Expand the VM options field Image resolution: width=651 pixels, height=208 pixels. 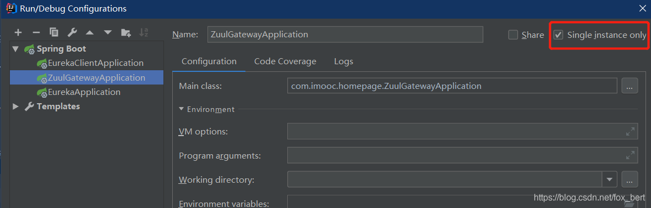[x=630, y=132]
